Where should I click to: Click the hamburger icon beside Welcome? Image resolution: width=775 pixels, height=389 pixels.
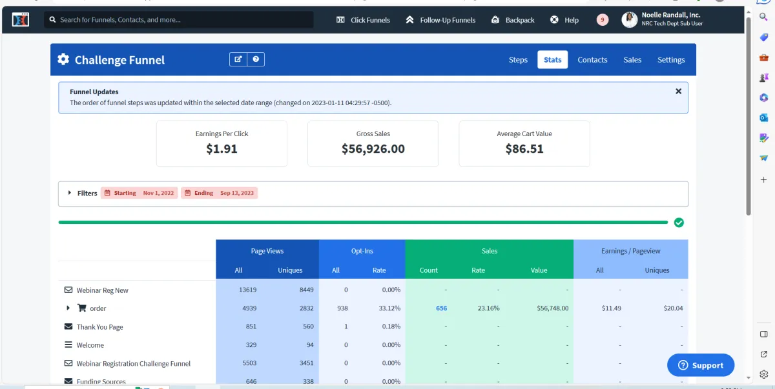pyautogui.click(x=68, y=345)
